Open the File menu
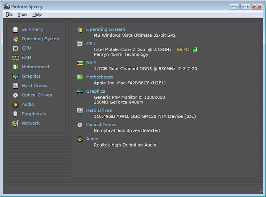 (9, 14)
